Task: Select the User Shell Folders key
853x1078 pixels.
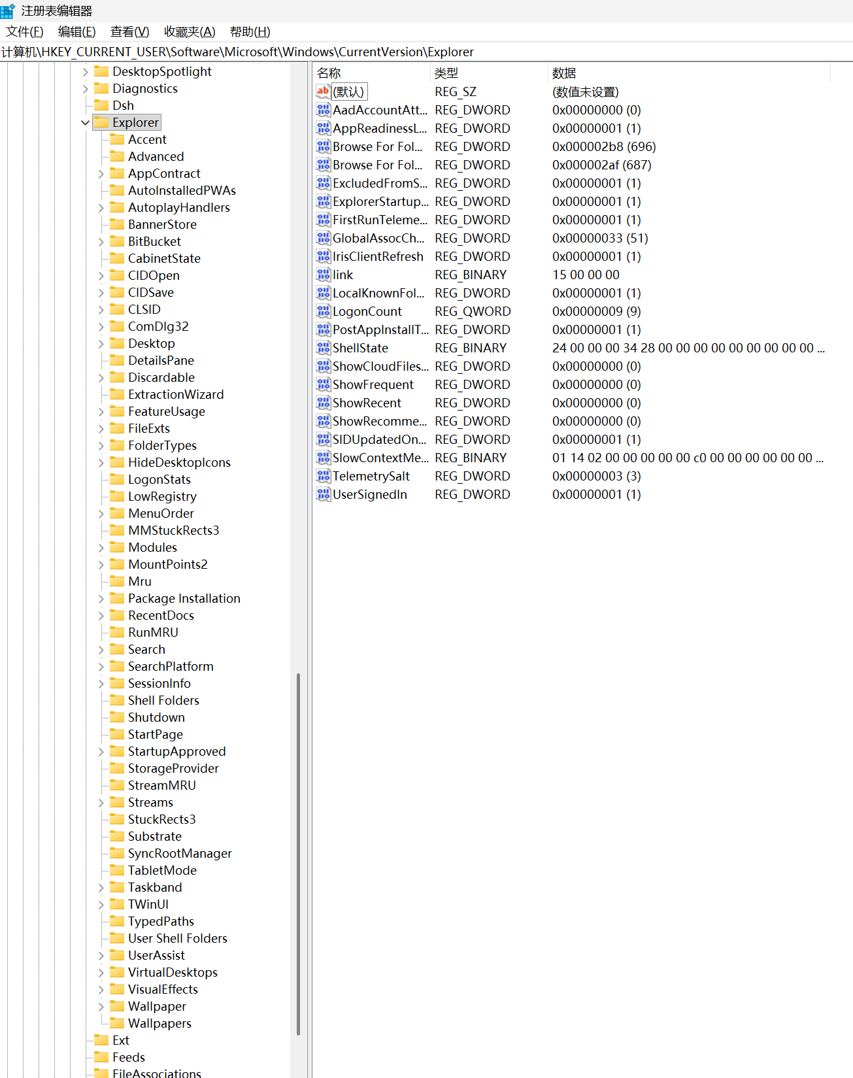Action: click(x=178, y=938)
